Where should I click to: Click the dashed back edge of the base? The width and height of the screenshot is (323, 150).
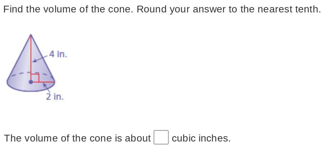31,73
